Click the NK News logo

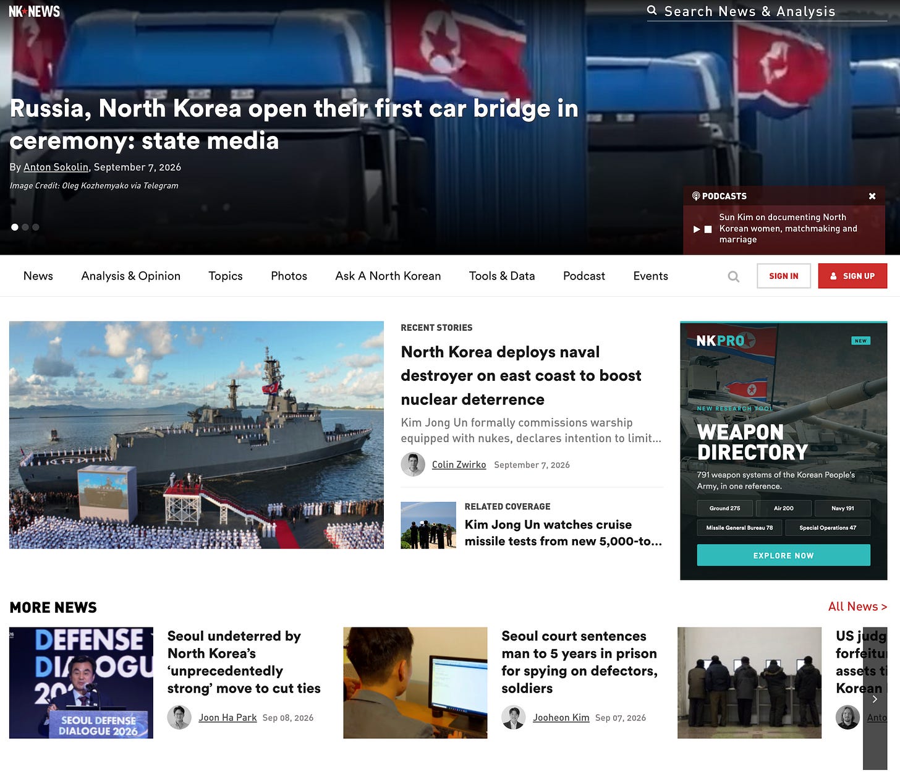(35, 11)
